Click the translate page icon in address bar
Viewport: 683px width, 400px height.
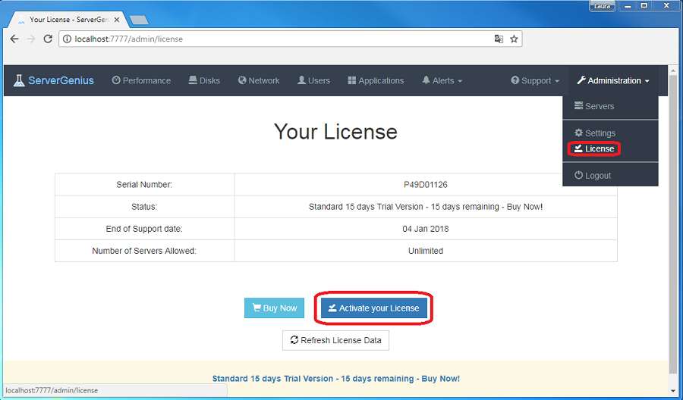[499, 39]
